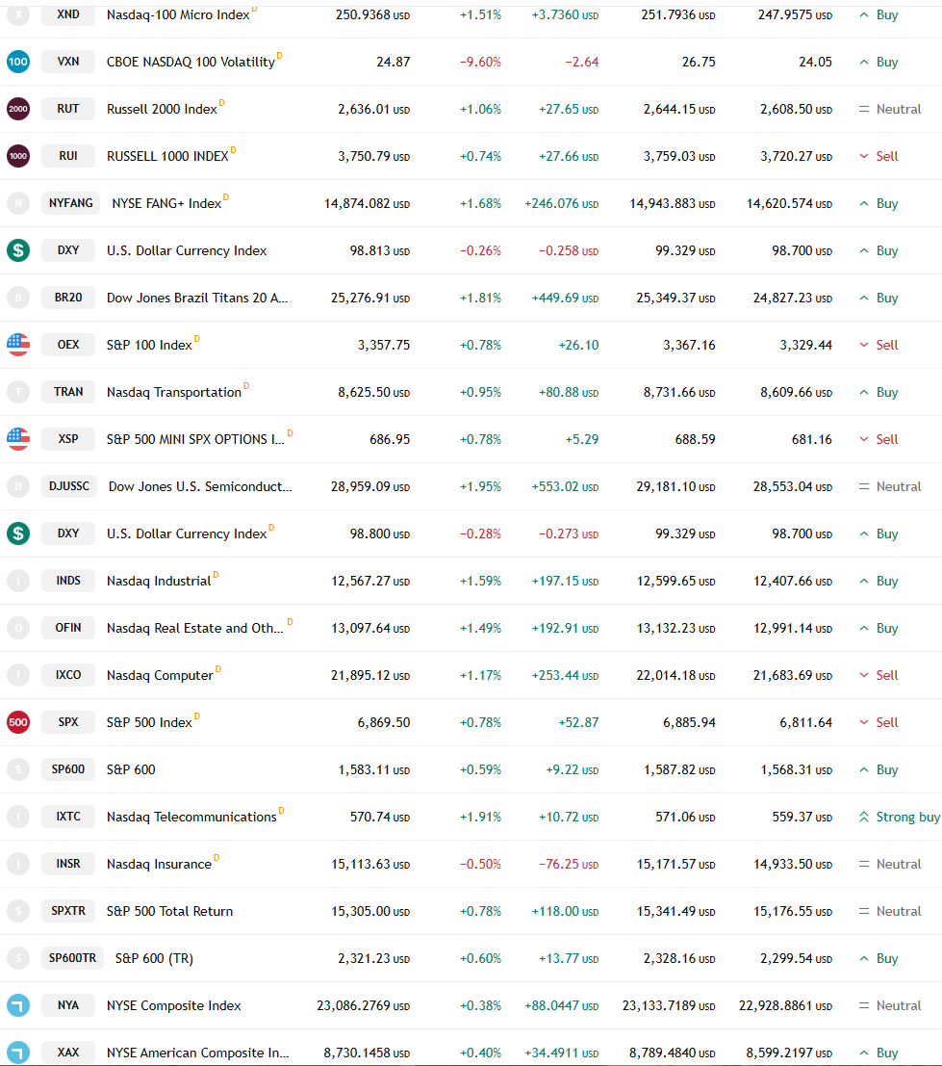Select INSR change -0.50%
The height and width of the screenshot is (1066, 942).
pos(480,864)
